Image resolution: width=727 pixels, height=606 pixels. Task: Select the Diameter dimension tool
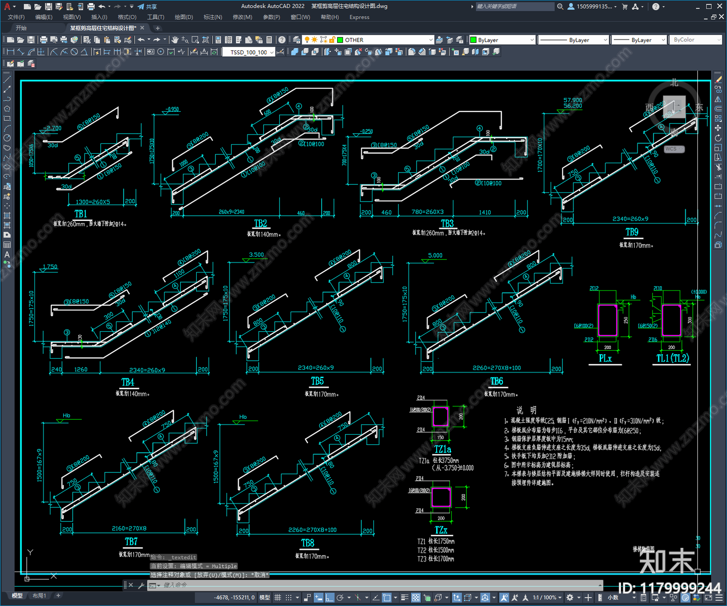74,52
